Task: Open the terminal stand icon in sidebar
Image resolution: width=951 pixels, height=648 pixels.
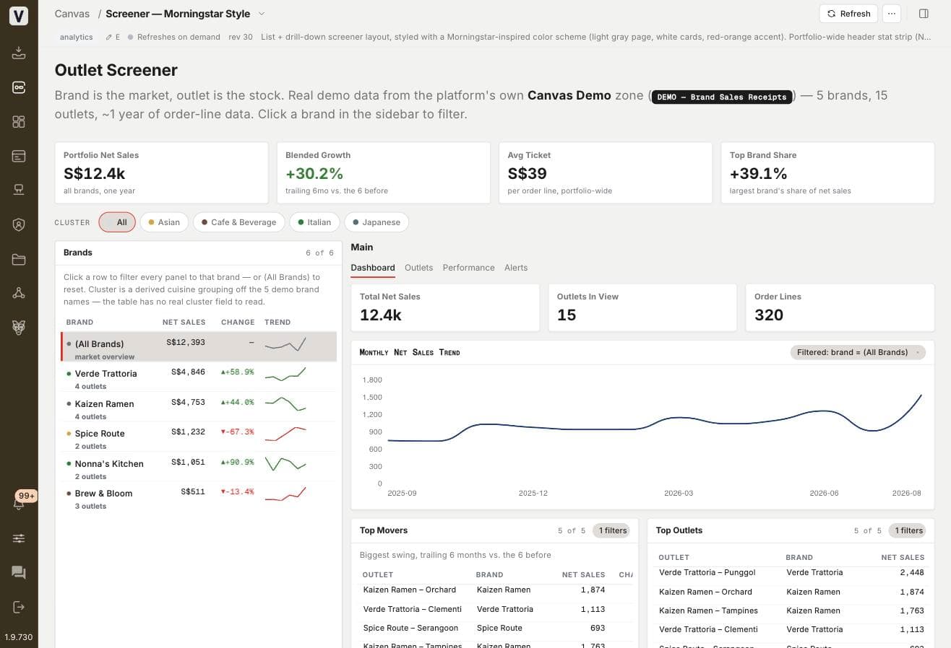Action: pyautogui.click(x=19, y=190)
